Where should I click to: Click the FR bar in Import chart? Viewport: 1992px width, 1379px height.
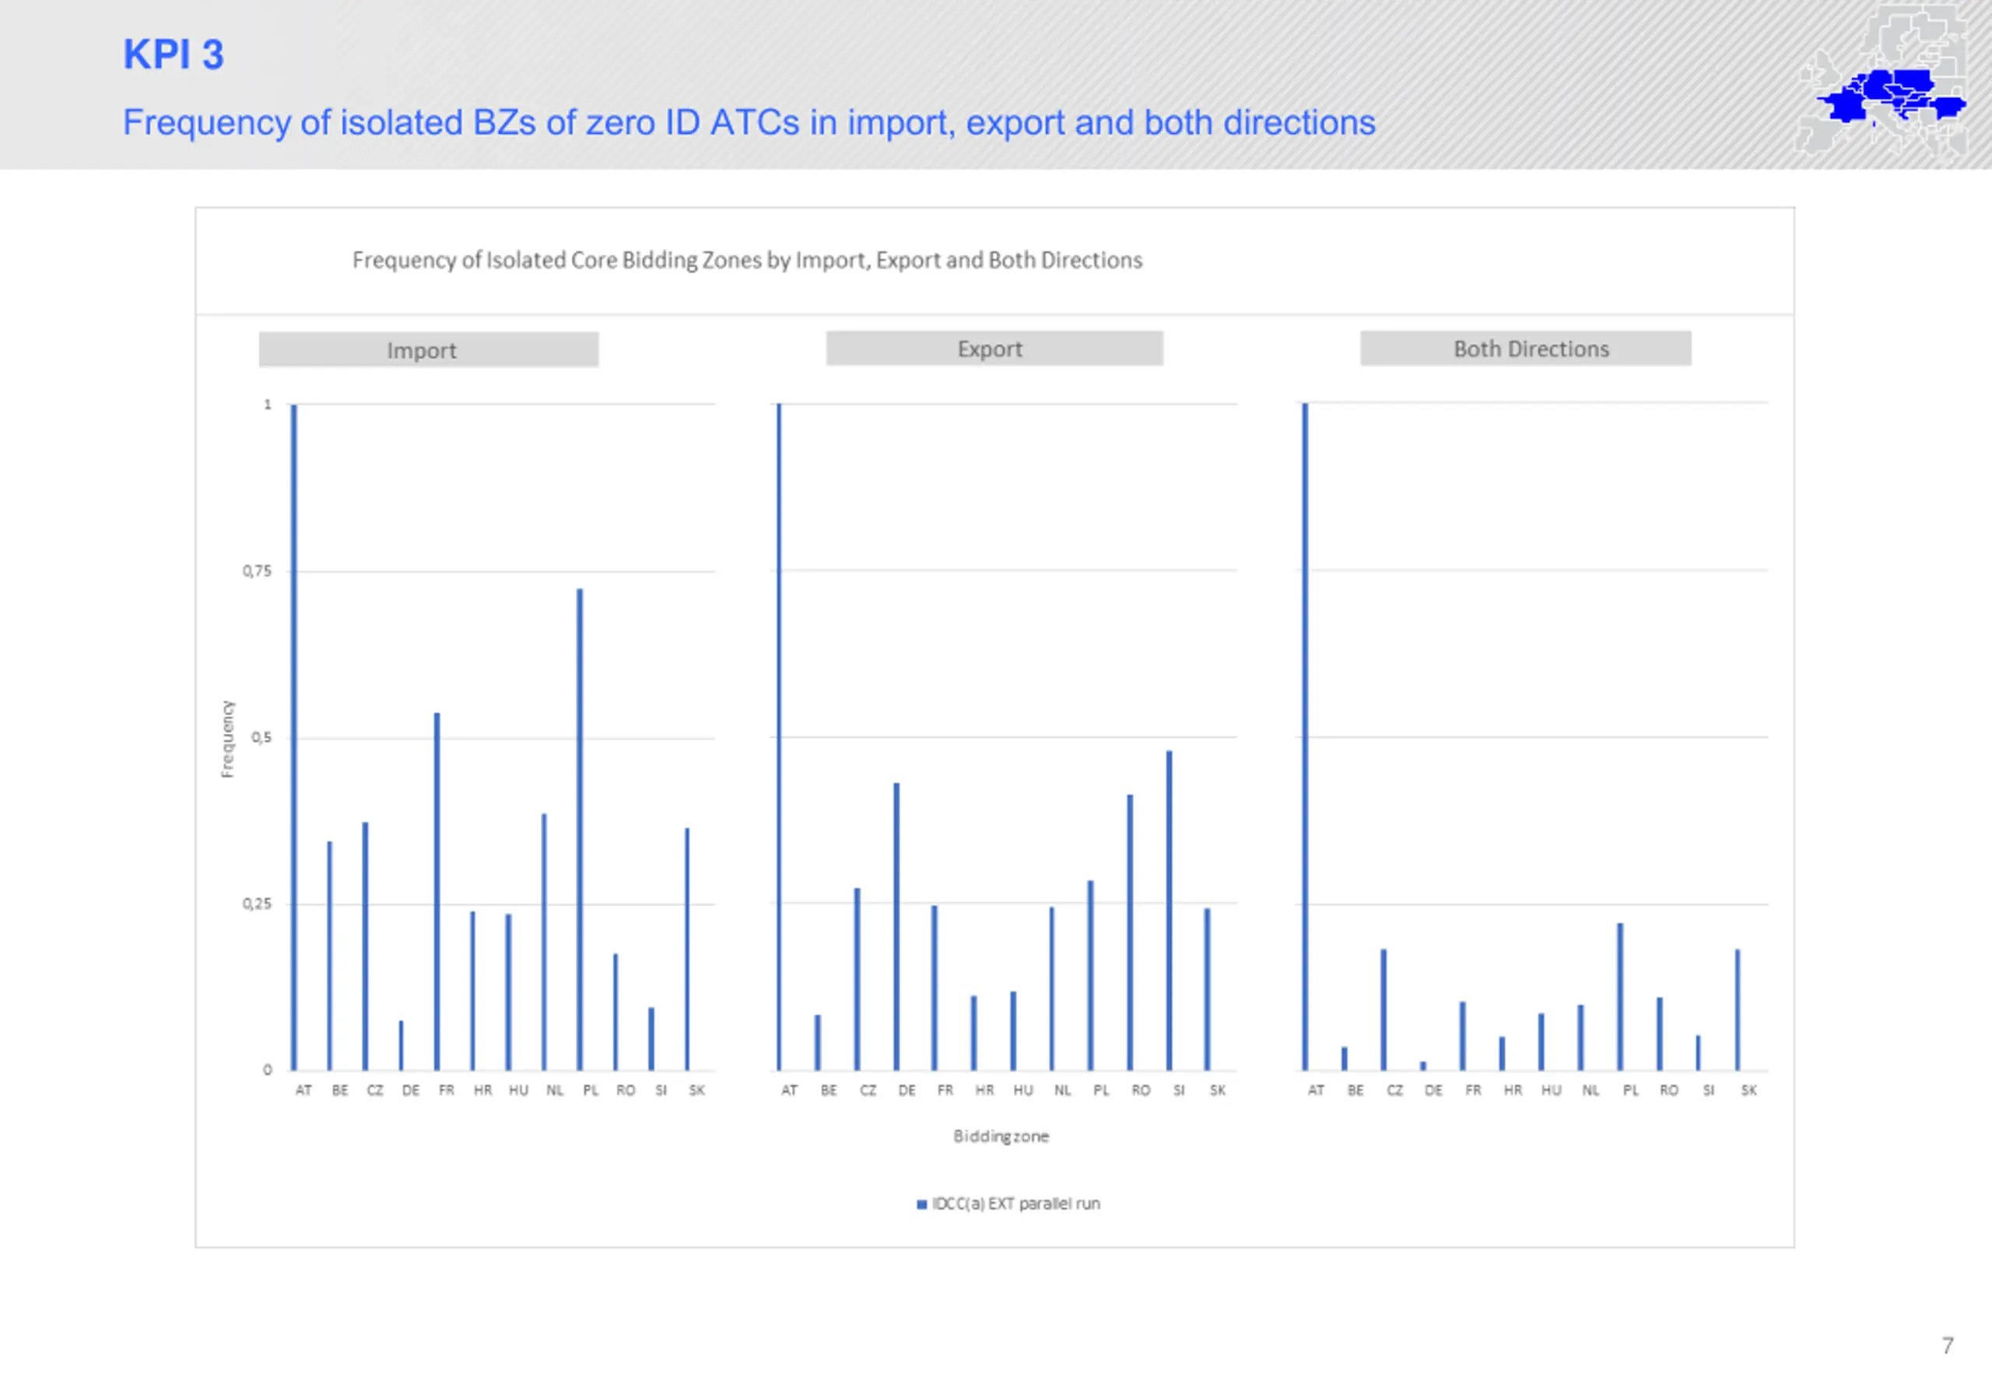click(x=437, y=890)
